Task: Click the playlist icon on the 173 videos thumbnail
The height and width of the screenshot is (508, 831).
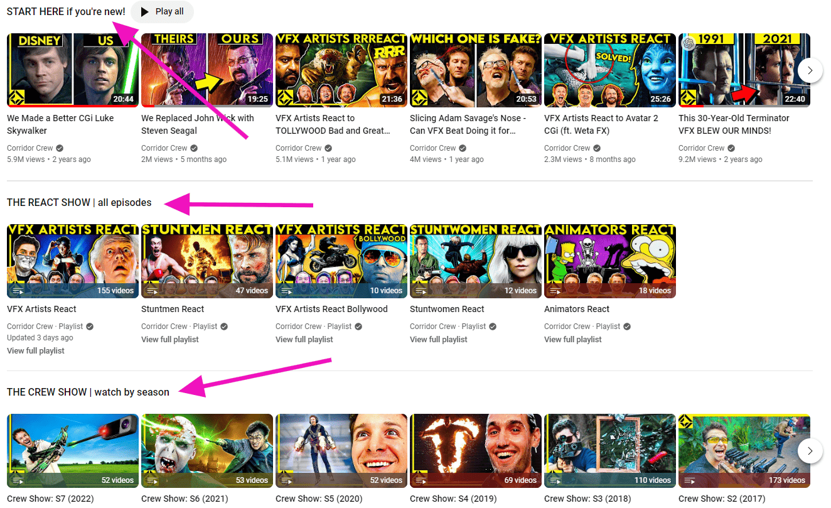Action: click(689, 480)
